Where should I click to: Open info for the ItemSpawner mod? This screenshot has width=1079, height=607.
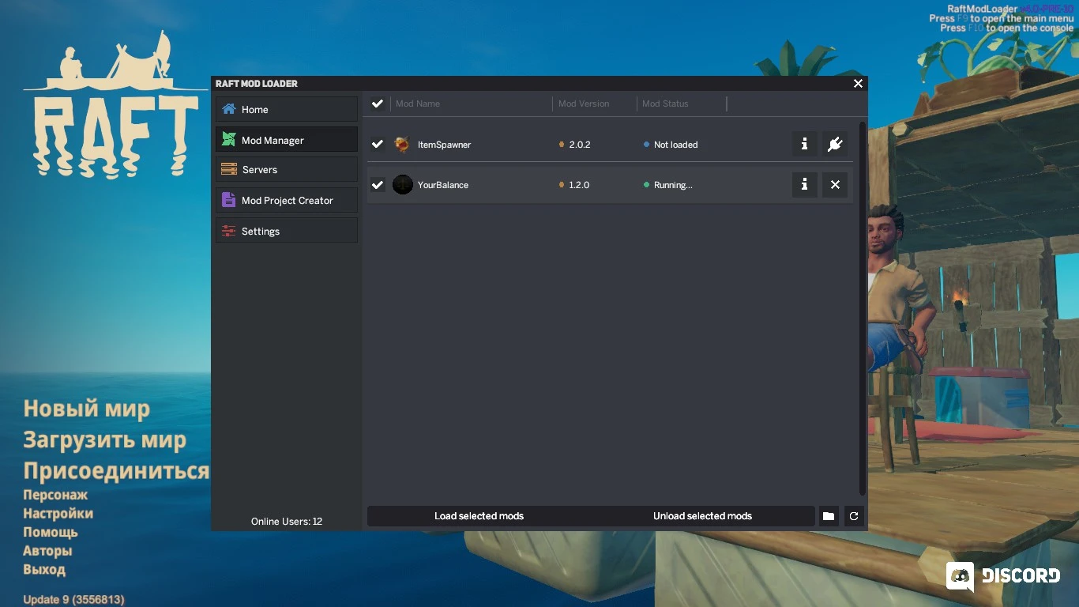[804, 144]
